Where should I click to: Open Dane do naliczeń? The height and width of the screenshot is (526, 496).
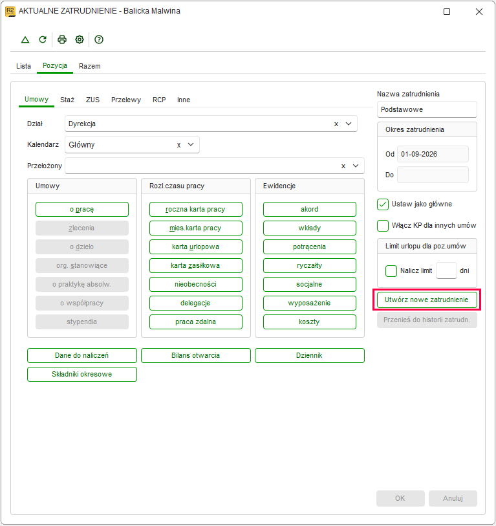tap(82, 356)
